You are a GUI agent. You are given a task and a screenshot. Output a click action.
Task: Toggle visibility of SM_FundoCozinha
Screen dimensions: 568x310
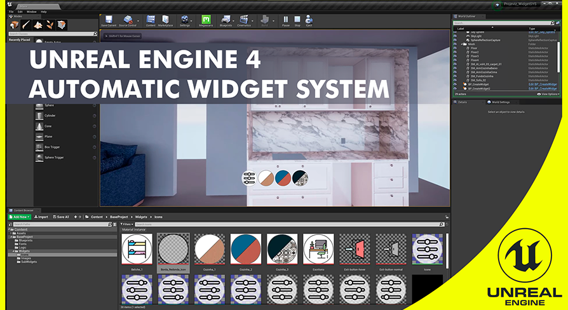tap(455, 76)
